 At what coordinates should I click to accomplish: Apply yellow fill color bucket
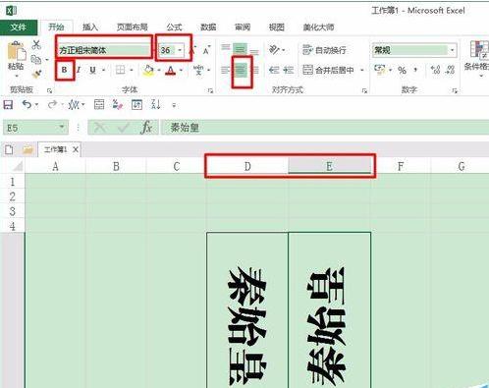(x=148, y=70)
